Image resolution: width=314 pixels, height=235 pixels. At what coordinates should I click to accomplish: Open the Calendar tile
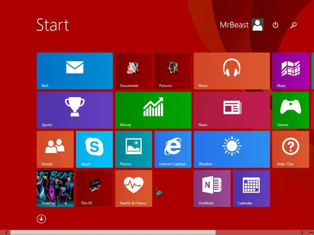(x=251, y=188)
